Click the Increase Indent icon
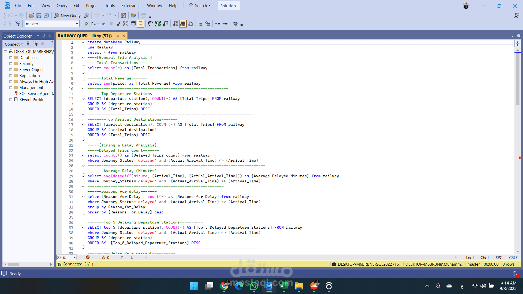The width and height of the screenshot is (523, 294). (x=225, y=24)
